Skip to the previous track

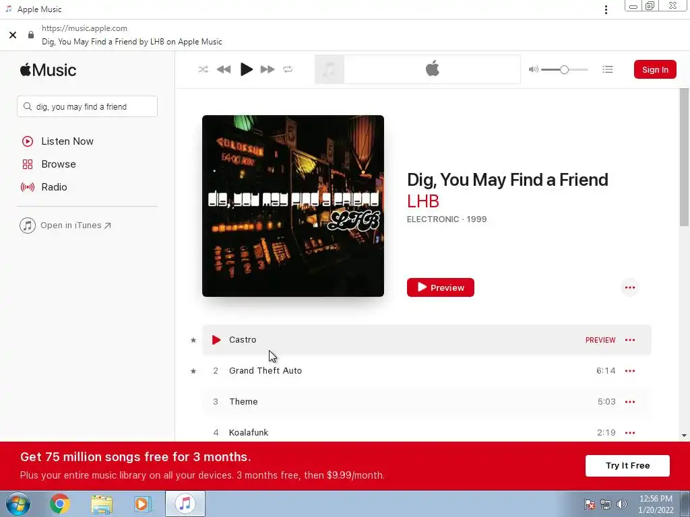(224, 69)
